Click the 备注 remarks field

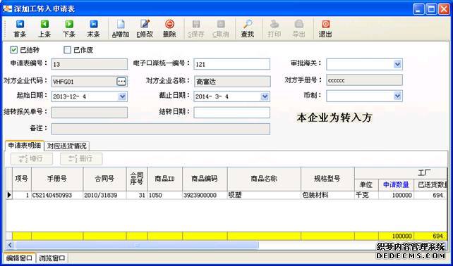click(x=161, y=129)
